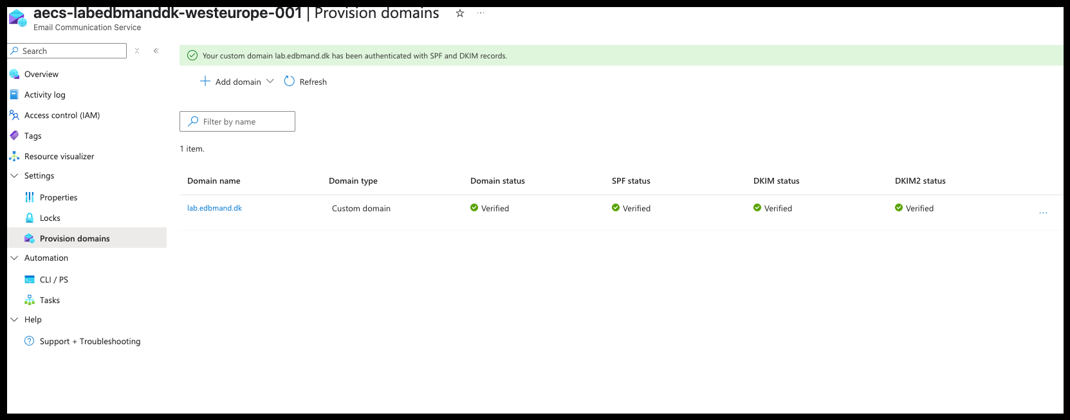Screen dimensions: 1070x420
Task: Click the Provision domains envelope icon
Action: coord(30,238)
